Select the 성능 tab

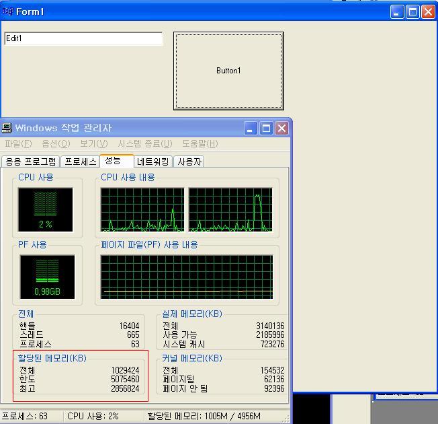[114, 160]
